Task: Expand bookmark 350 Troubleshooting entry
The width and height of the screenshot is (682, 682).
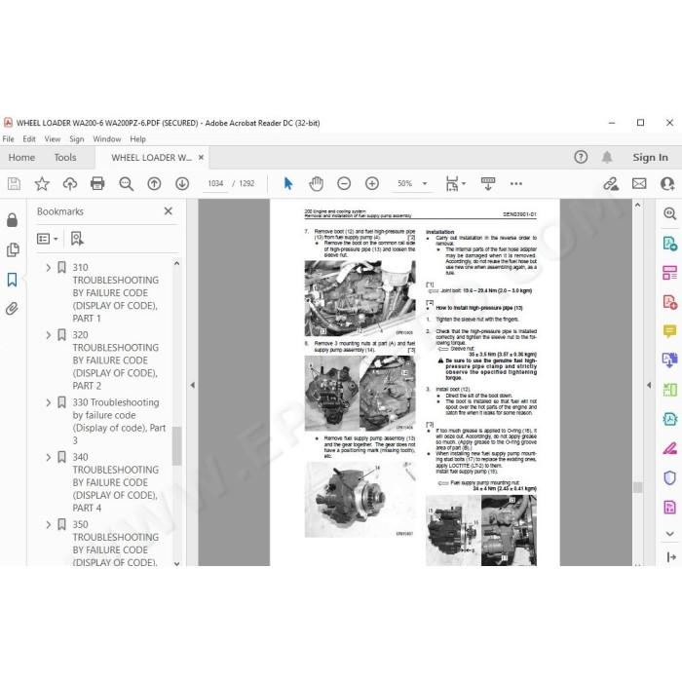Action: click(49, 524)
